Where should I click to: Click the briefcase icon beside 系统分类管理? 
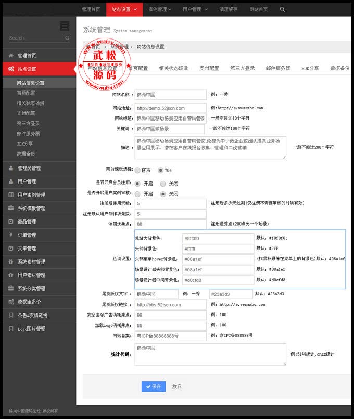click(11, 289)
